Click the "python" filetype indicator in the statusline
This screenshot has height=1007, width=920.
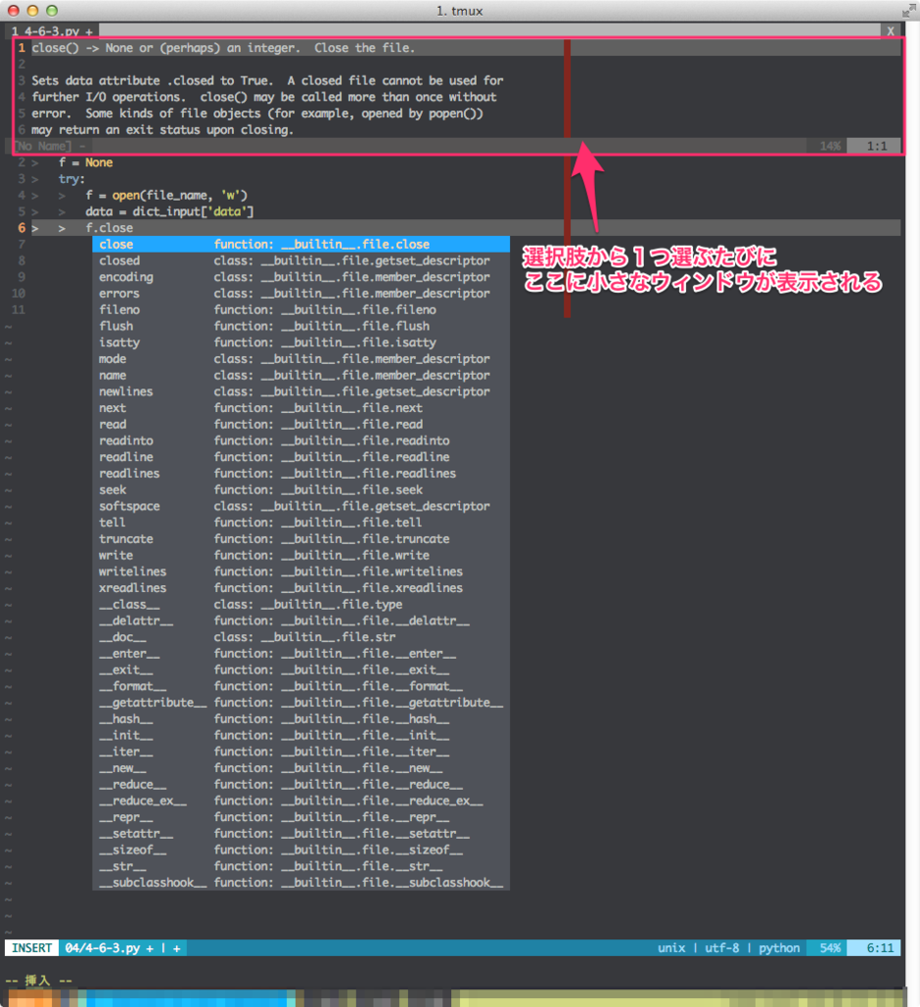coord(778,947)
